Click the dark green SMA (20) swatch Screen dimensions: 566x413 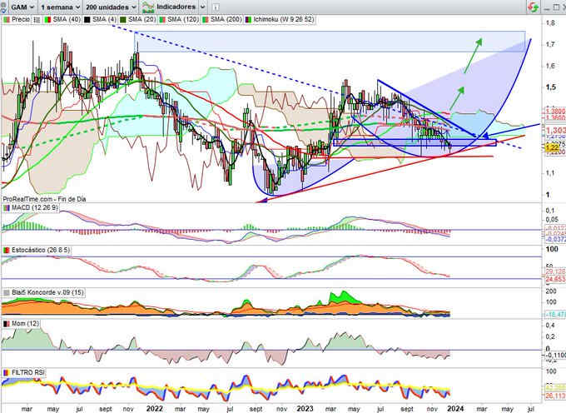point(123,20)
